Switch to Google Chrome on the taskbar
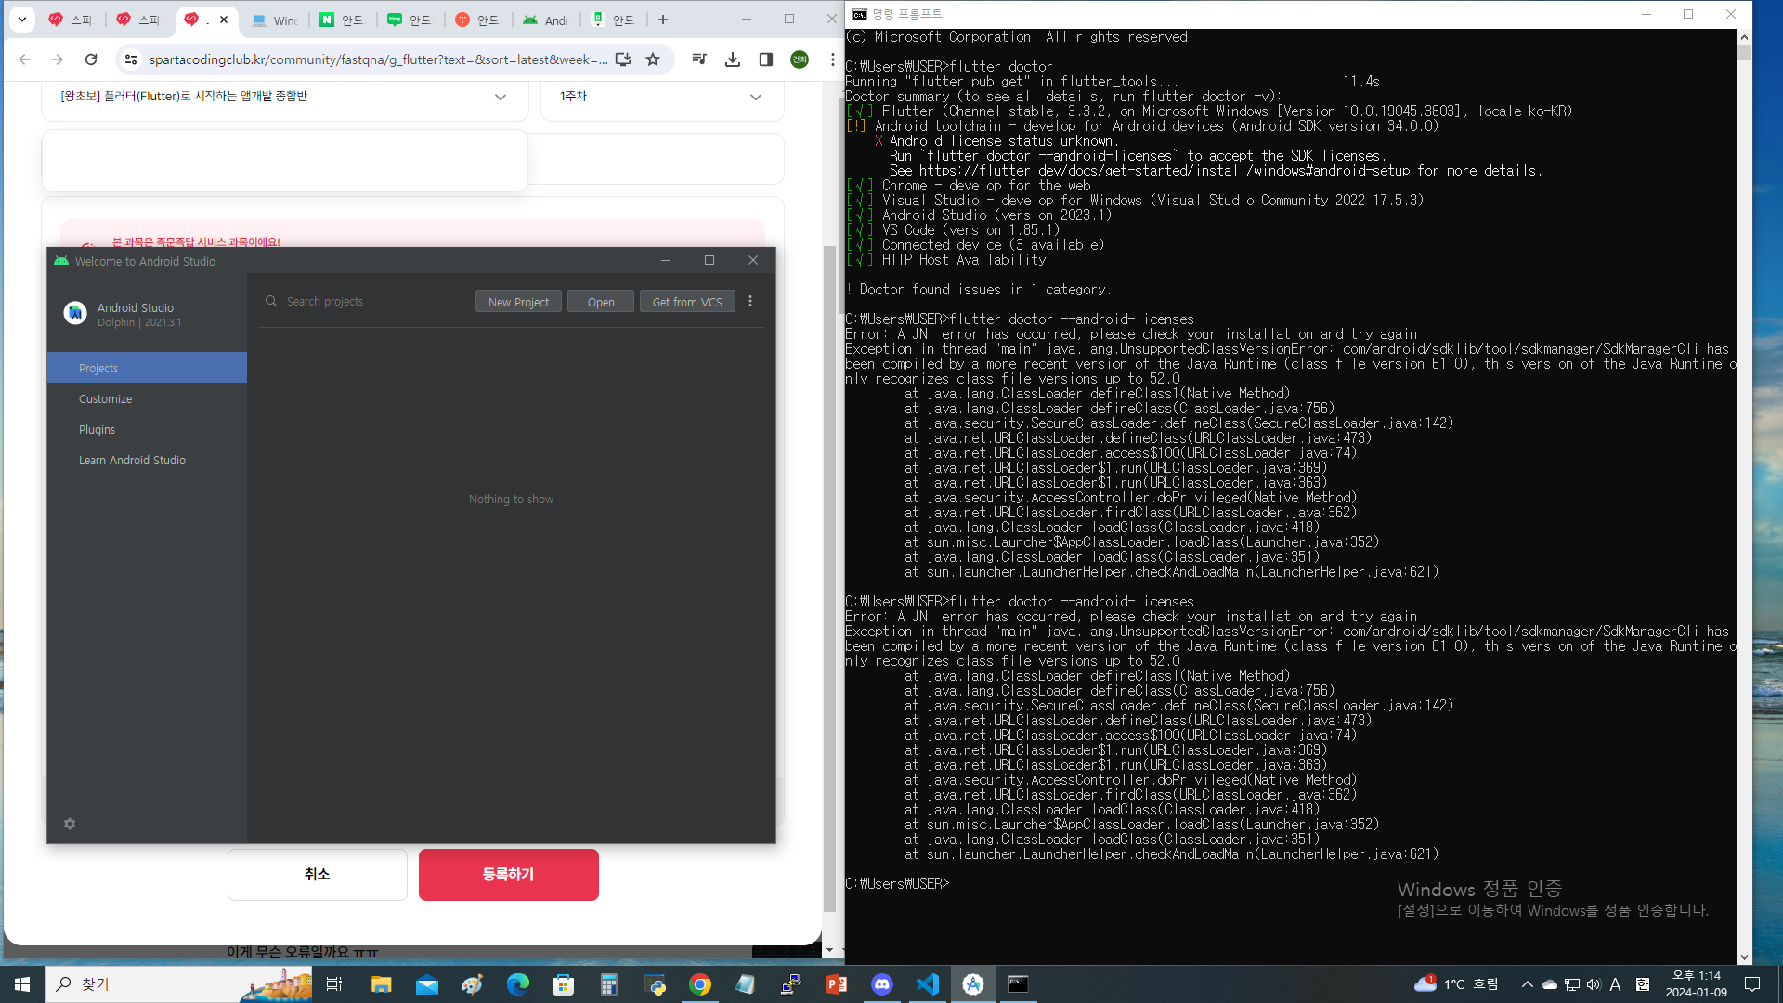The height and width of the screenshot is (1003, 1783). (700, 984)
